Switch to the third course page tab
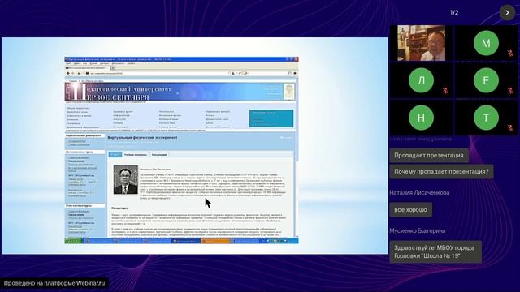This screenshot has height=292, width=520. pyautogui.click(x=159, y=155)
